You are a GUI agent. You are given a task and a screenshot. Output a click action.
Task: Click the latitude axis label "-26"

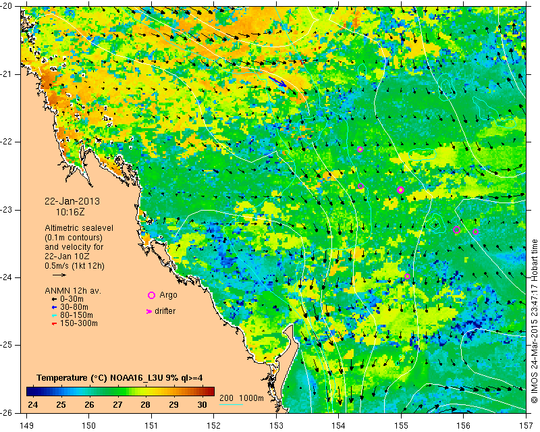pos(7,412)
